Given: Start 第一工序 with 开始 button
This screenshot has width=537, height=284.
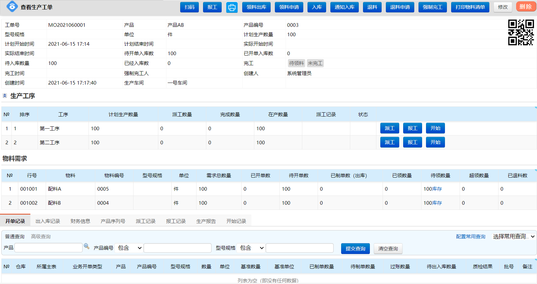Looking at the screenshot, I should (x=435, y=128).
